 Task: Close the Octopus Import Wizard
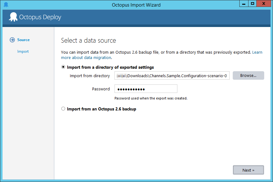(x=264, y=3)
